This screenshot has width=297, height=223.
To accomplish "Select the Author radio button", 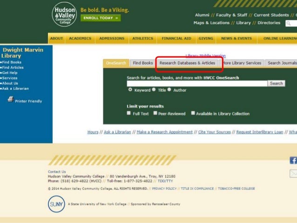I will [x=169, y=89].
